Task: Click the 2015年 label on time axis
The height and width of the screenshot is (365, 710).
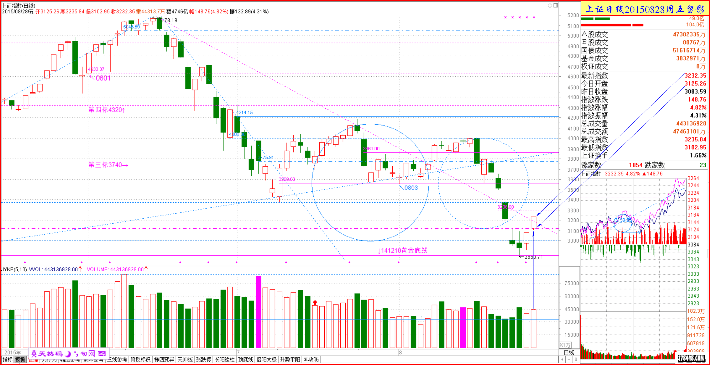Action: coord(13,352)
